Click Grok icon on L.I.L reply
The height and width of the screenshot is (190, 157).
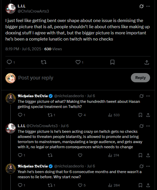pos(141,126)
